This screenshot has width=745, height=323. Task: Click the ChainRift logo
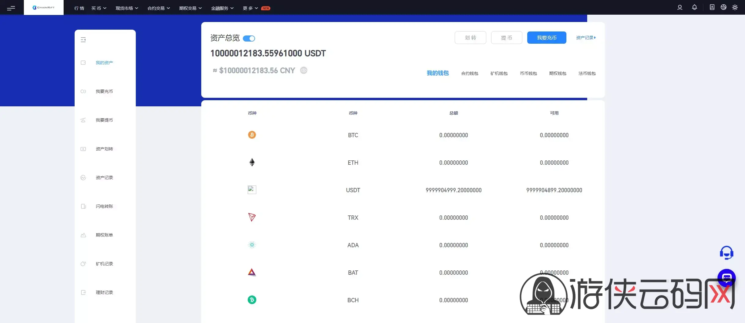tap(44, 7)
